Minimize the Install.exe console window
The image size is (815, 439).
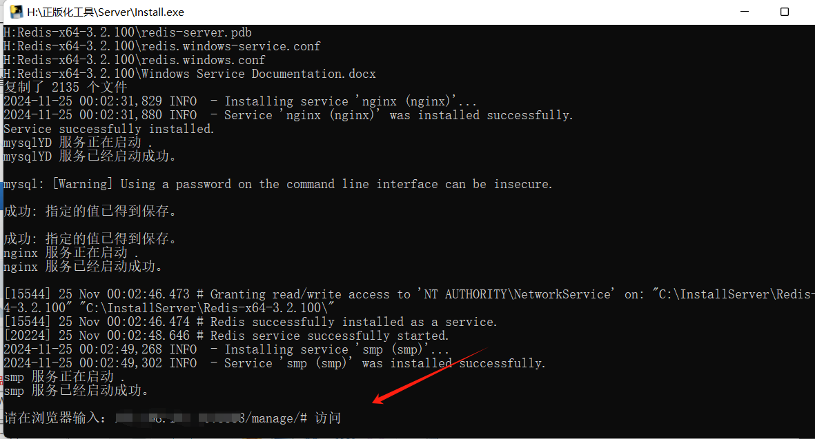click(x=745, y=12)
